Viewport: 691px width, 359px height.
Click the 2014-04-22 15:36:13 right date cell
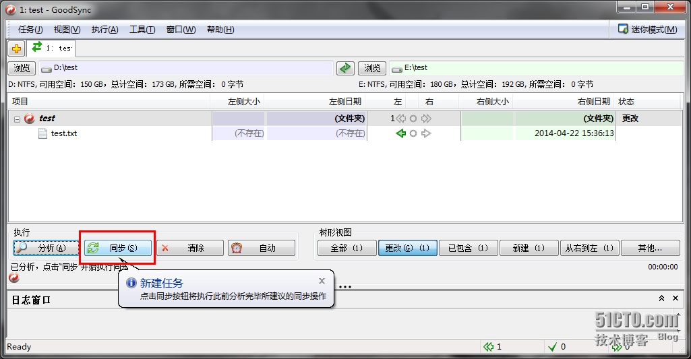coord(566,133)
